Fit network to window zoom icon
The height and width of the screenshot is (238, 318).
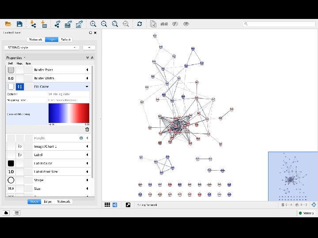point(115,24)
